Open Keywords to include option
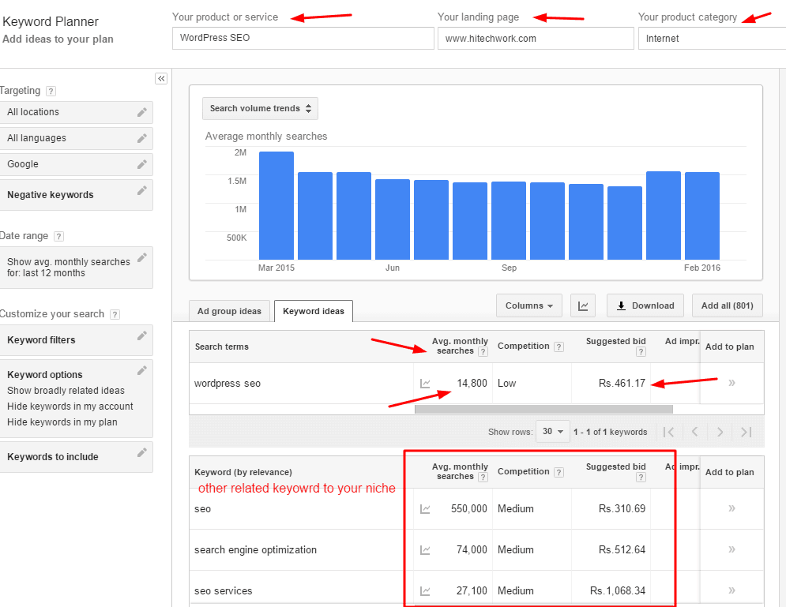Image resolution: width=786 pixels, height=607 pixels. pyautogui.click(x=76, y=457)
